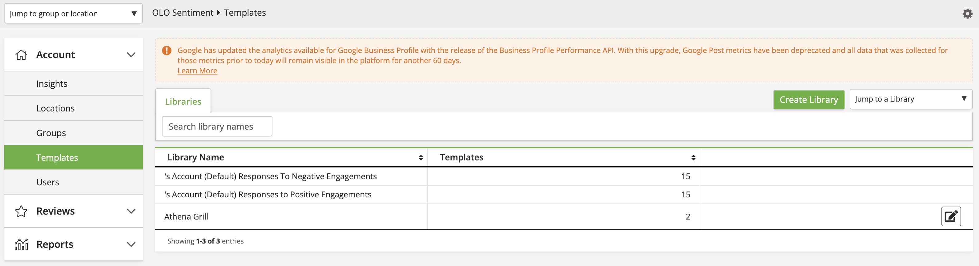
Task: Open Jump to group or location dropdown
Action: pos(73,13)
